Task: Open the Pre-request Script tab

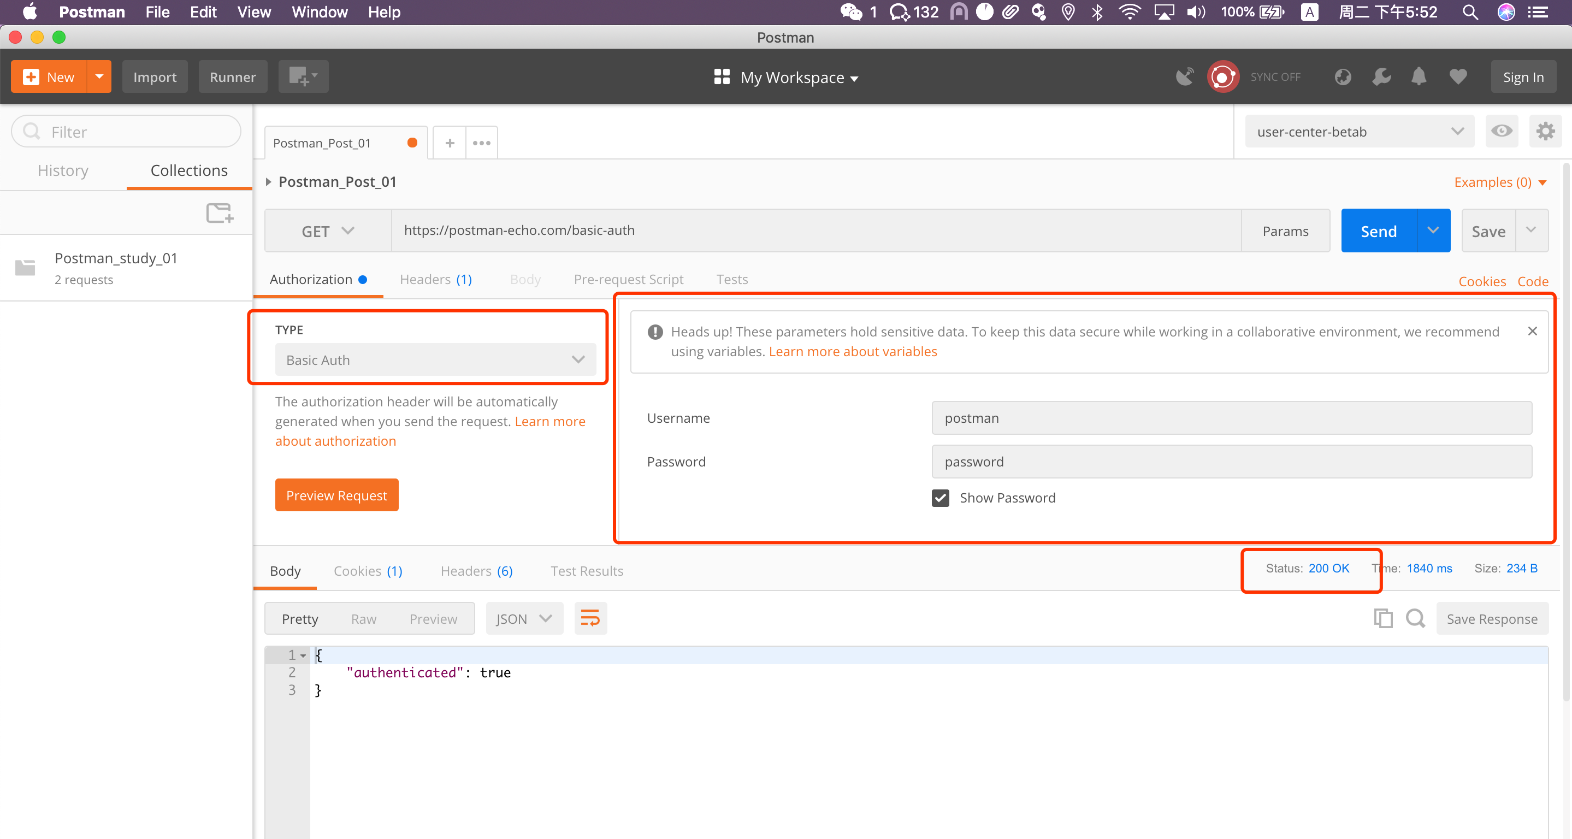Action: click(x=628, y=280)
